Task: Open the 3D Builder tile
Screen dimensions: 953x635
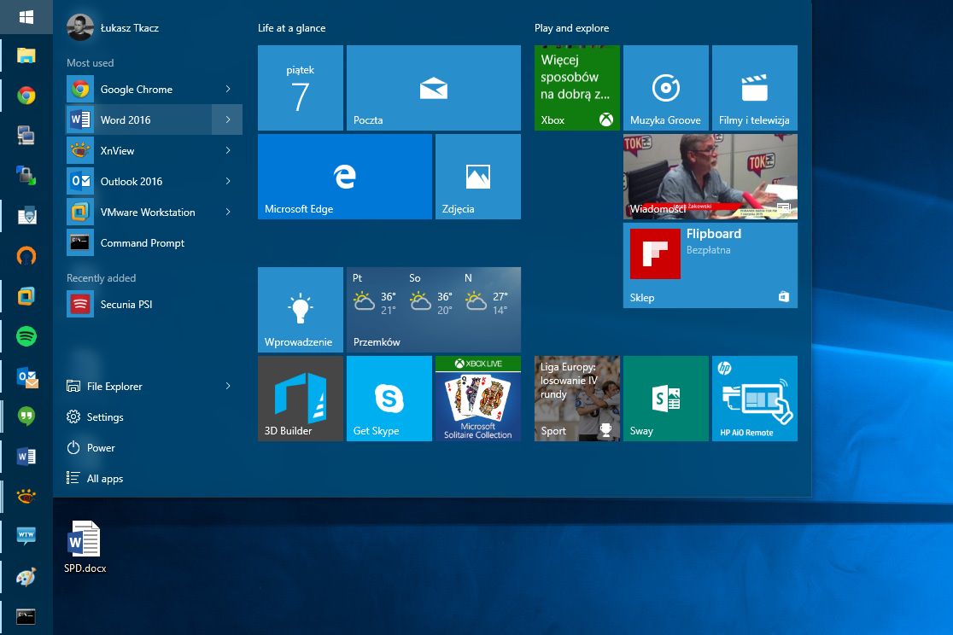Action: [301, 399]
